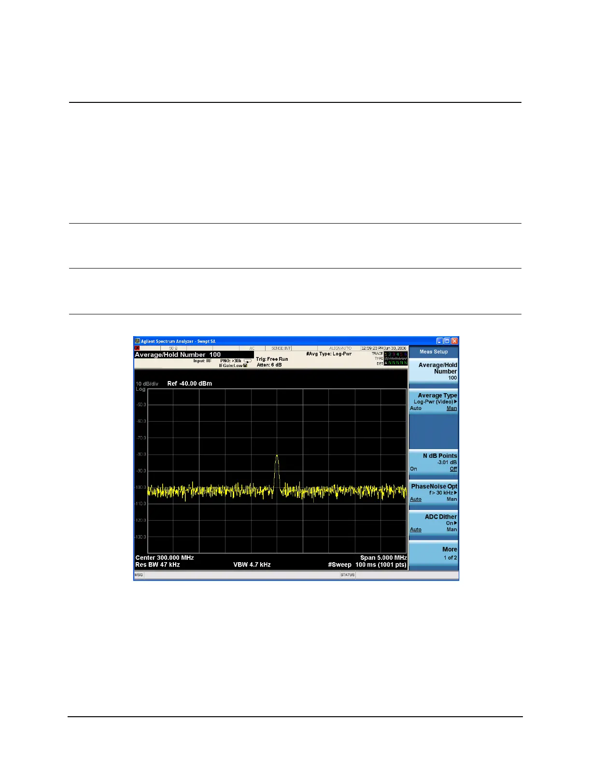Click Center 300.000 MHz readout
This screenshot has width=591, height=765.
click(165, 558)
